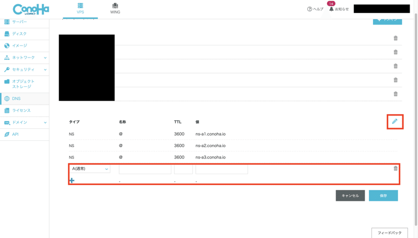Expand the ネットワーク sidebar menu
The image size is (418, 238).
tap(25, 58)
